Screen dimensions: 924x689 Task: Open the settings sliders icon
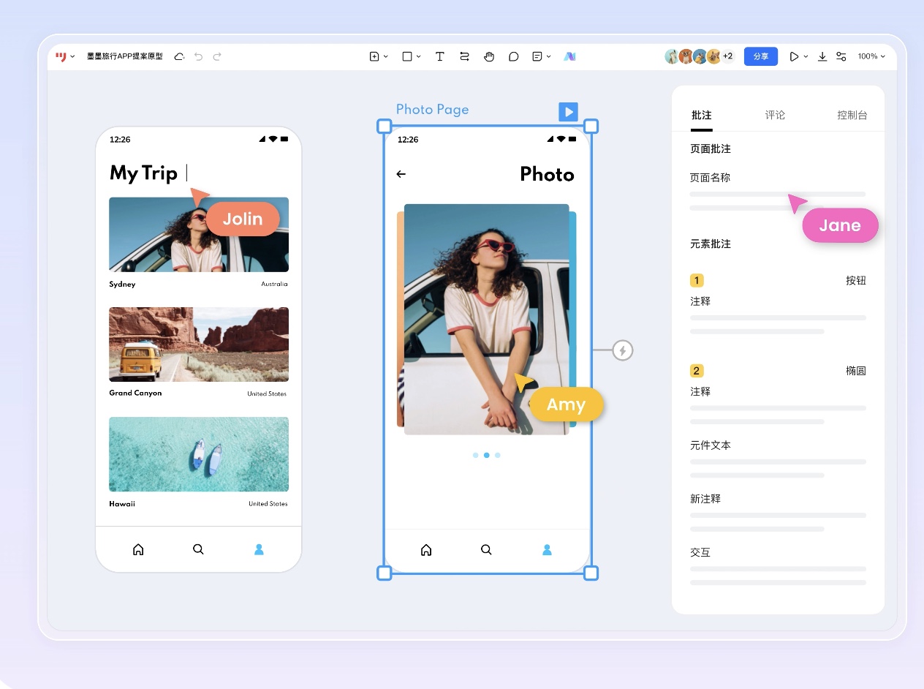pyautogui.click(x=841, y=56)
